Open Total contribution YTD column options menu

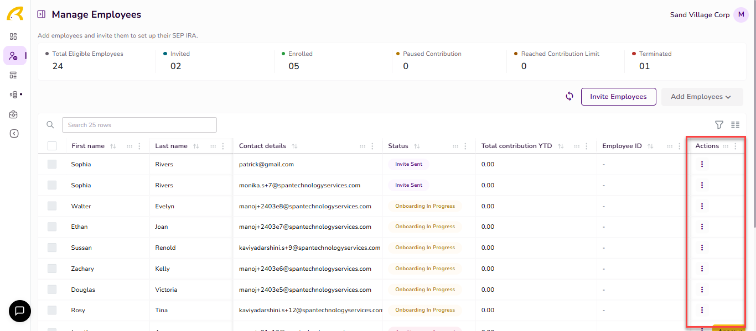tap(587, 146)
